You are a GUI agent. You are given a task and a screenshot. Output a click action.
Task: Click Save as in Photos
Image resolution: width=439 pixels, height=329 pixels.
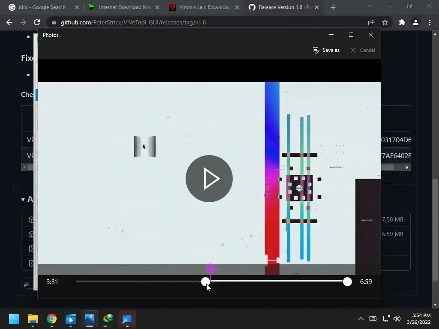[x=326, y=50]
